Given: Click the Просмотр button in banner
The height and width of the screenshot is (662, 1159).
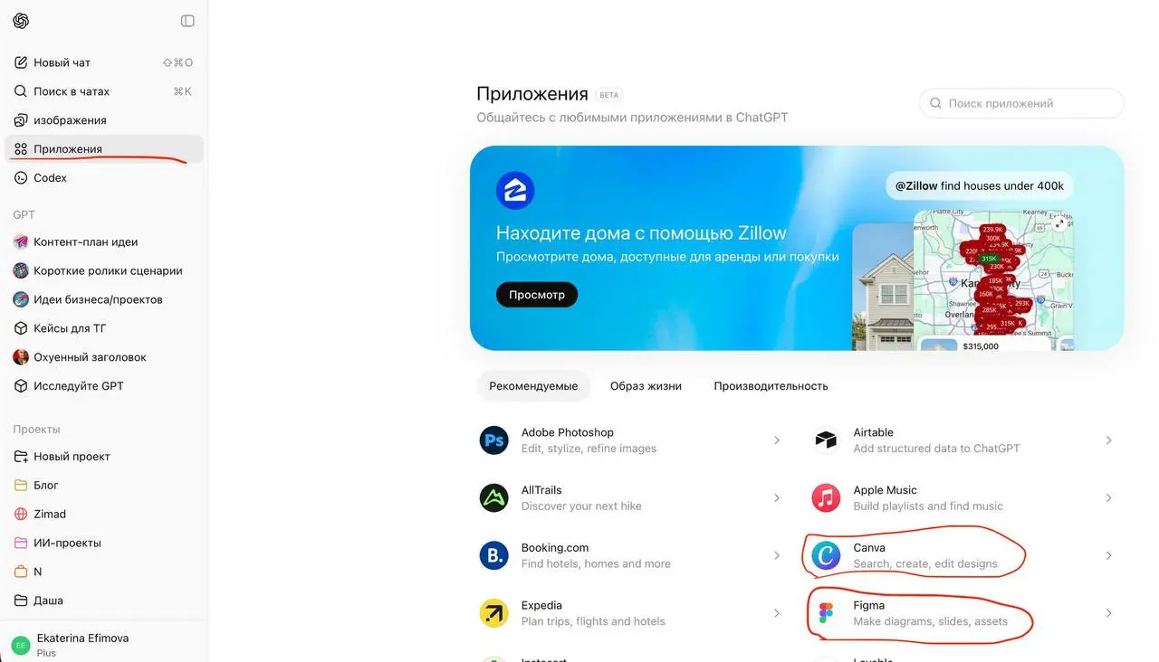Looking at the screenshot, I should click(537, 295).
